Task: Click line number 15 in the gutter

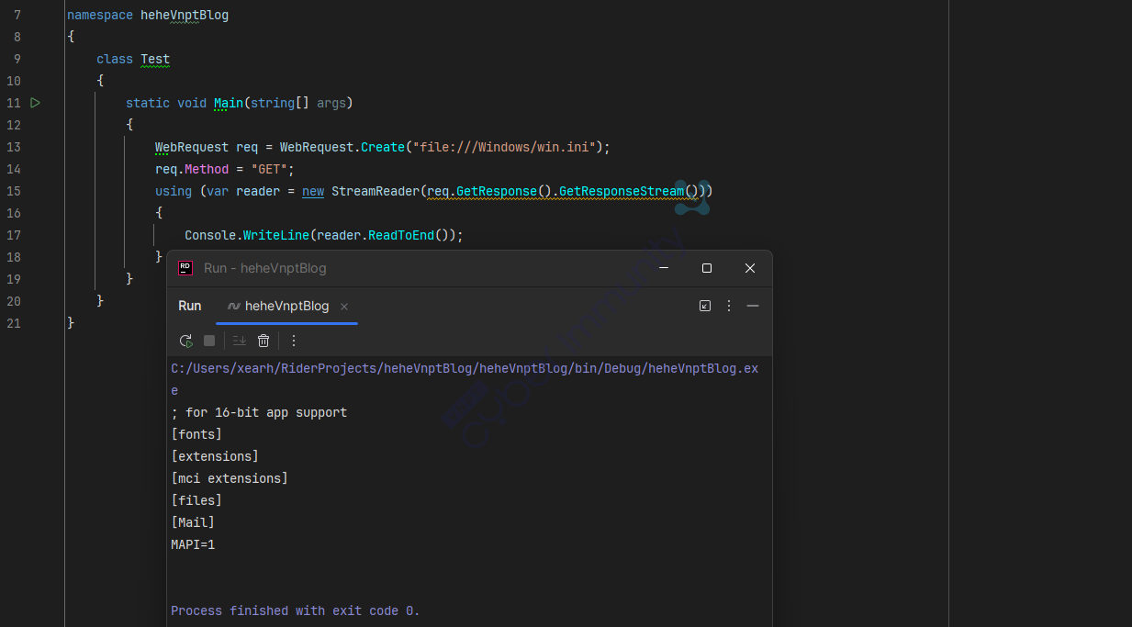Action: [13, 191]
